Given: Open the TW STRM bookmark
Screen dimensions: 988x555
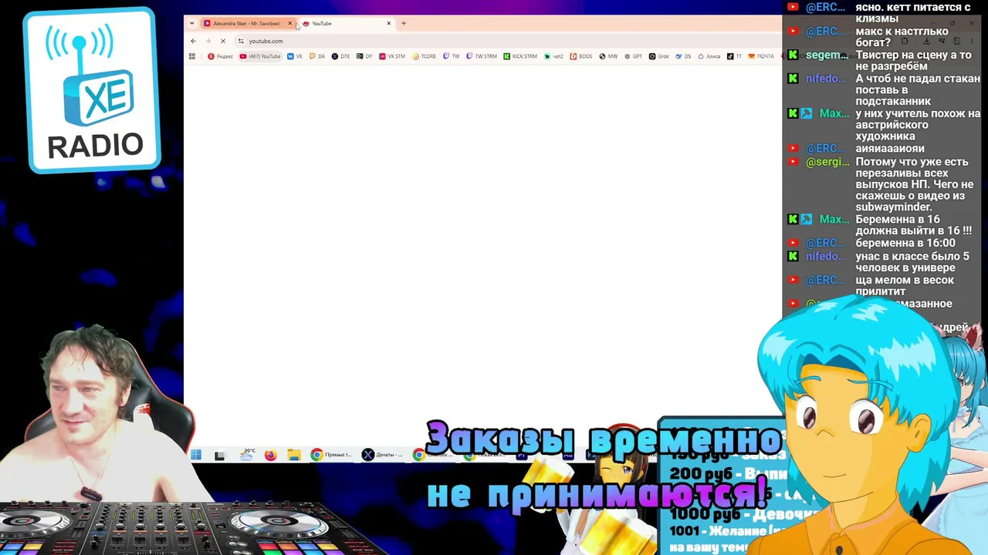Looking at the screenshot, I should coord(482,56).
